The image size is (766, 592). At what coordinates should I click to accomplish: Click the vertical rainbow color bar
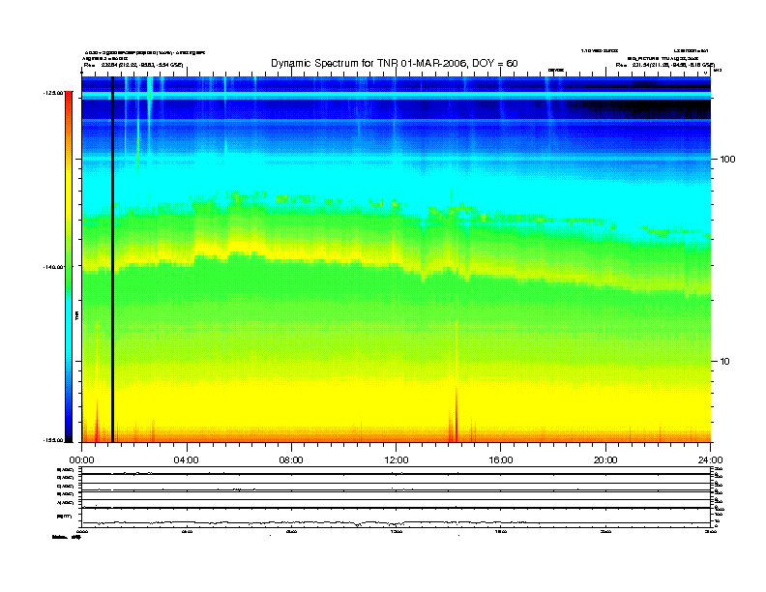69,267
